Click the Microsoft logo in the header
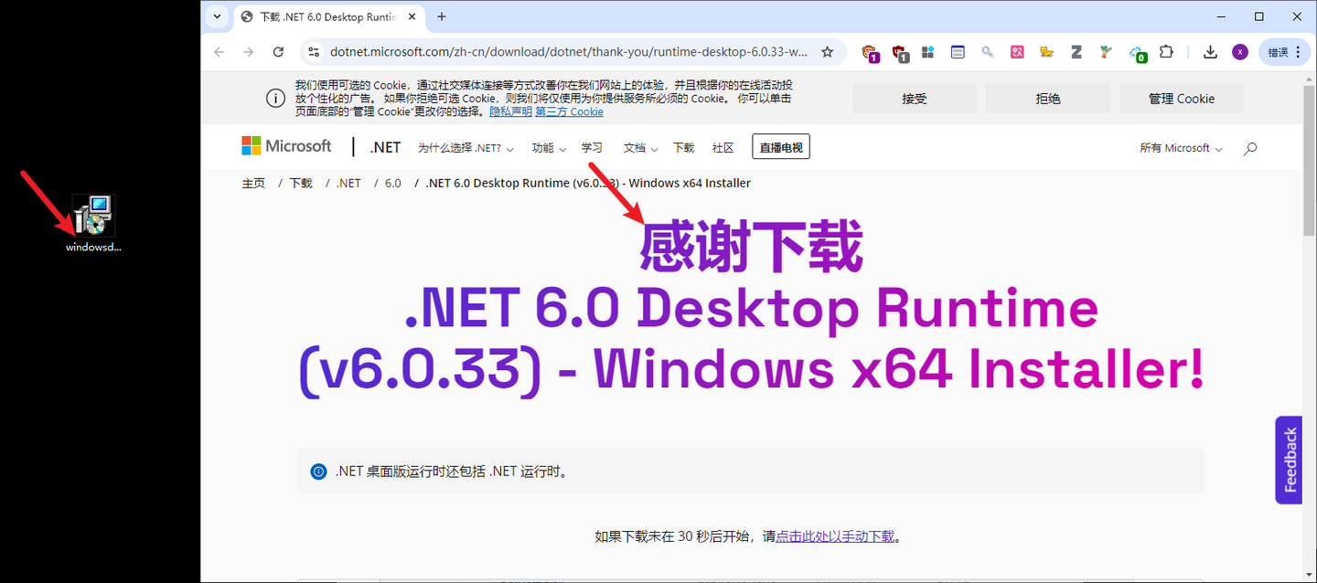1317x583 pixels. 285,146
